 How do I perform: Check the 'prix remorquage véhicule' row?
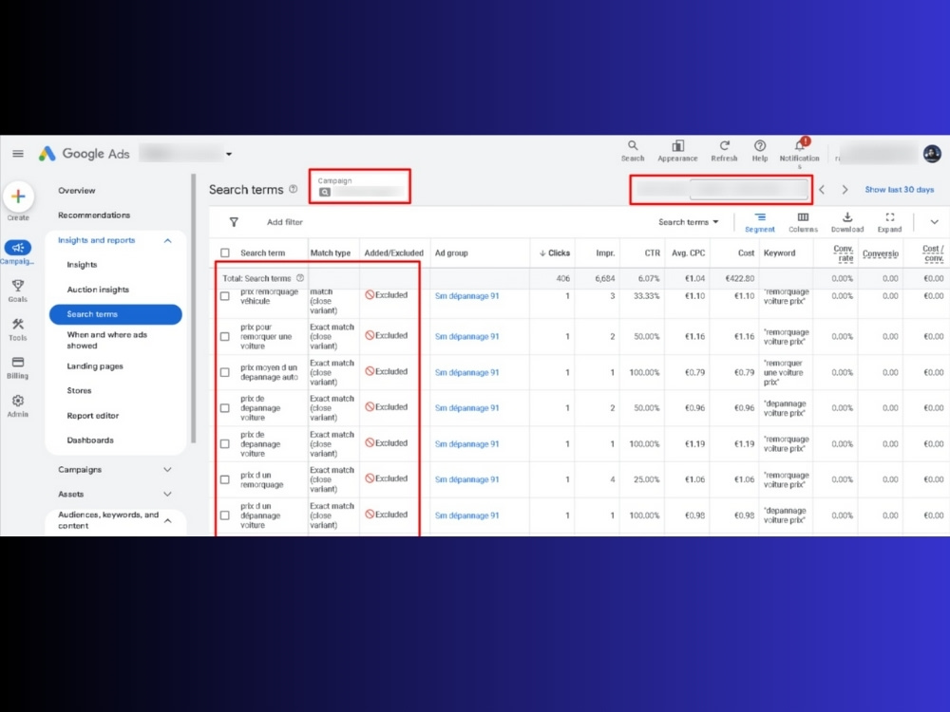(x=225, y=296)
